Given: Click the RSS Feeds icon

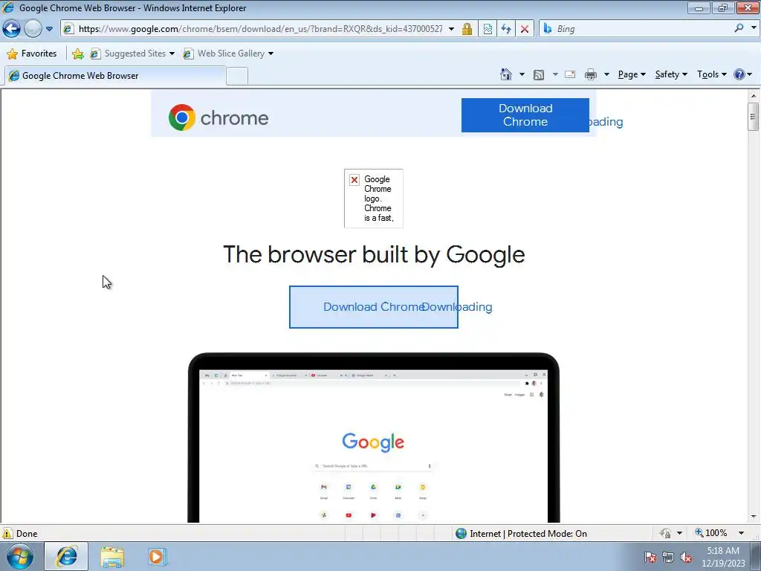Looking at the screenshot, I should [x=539, y=75].
